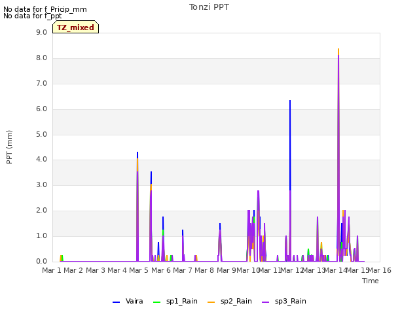
Task: Click the purple sp3_Rain legend swatch
Action: point(266,302)
